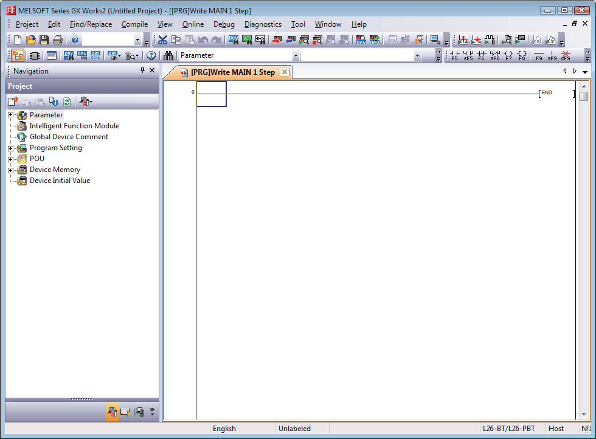596x439 pixels.
Task: Open the Parameter combo box dropdown
Action: (x=296, y=55)
